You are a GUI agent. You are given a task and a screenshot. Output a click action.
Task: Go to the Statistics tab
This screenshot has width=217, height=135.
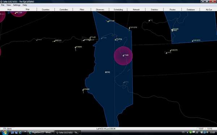154,9
